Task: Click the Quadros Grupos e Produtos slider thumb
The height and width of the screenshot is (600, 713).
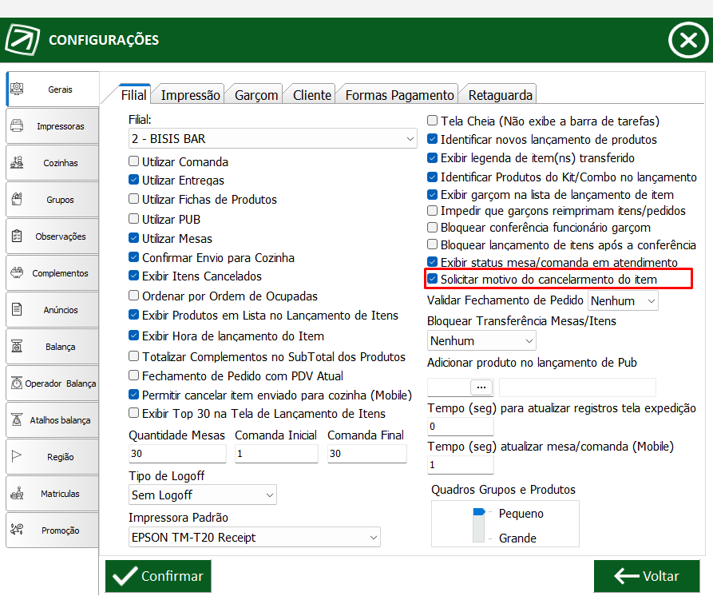Action: pyautogui.click(x=479, y=512)
